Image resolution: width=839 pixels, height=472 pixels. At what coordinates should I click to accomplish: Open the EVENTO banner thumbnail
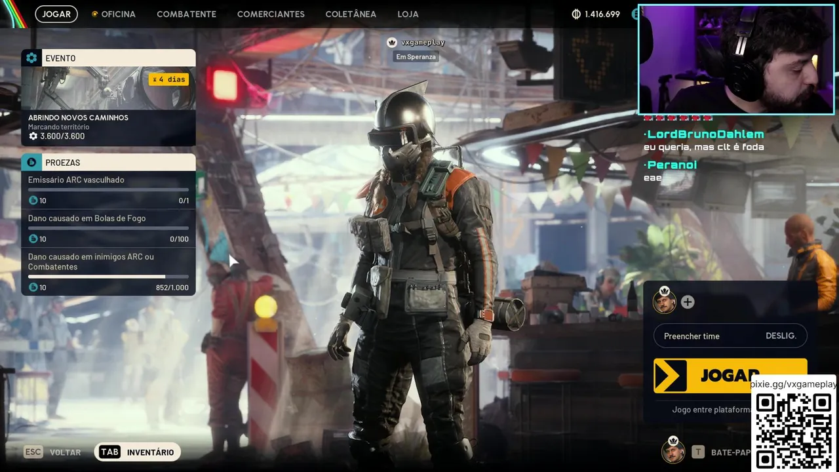tap(108, 88)
